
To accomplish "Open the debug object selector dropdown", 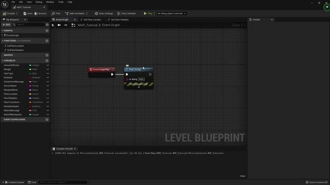I will [171, 13].
